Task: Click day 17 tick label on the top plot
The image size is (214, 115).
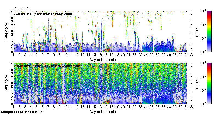Action: (x=106, y=55)
